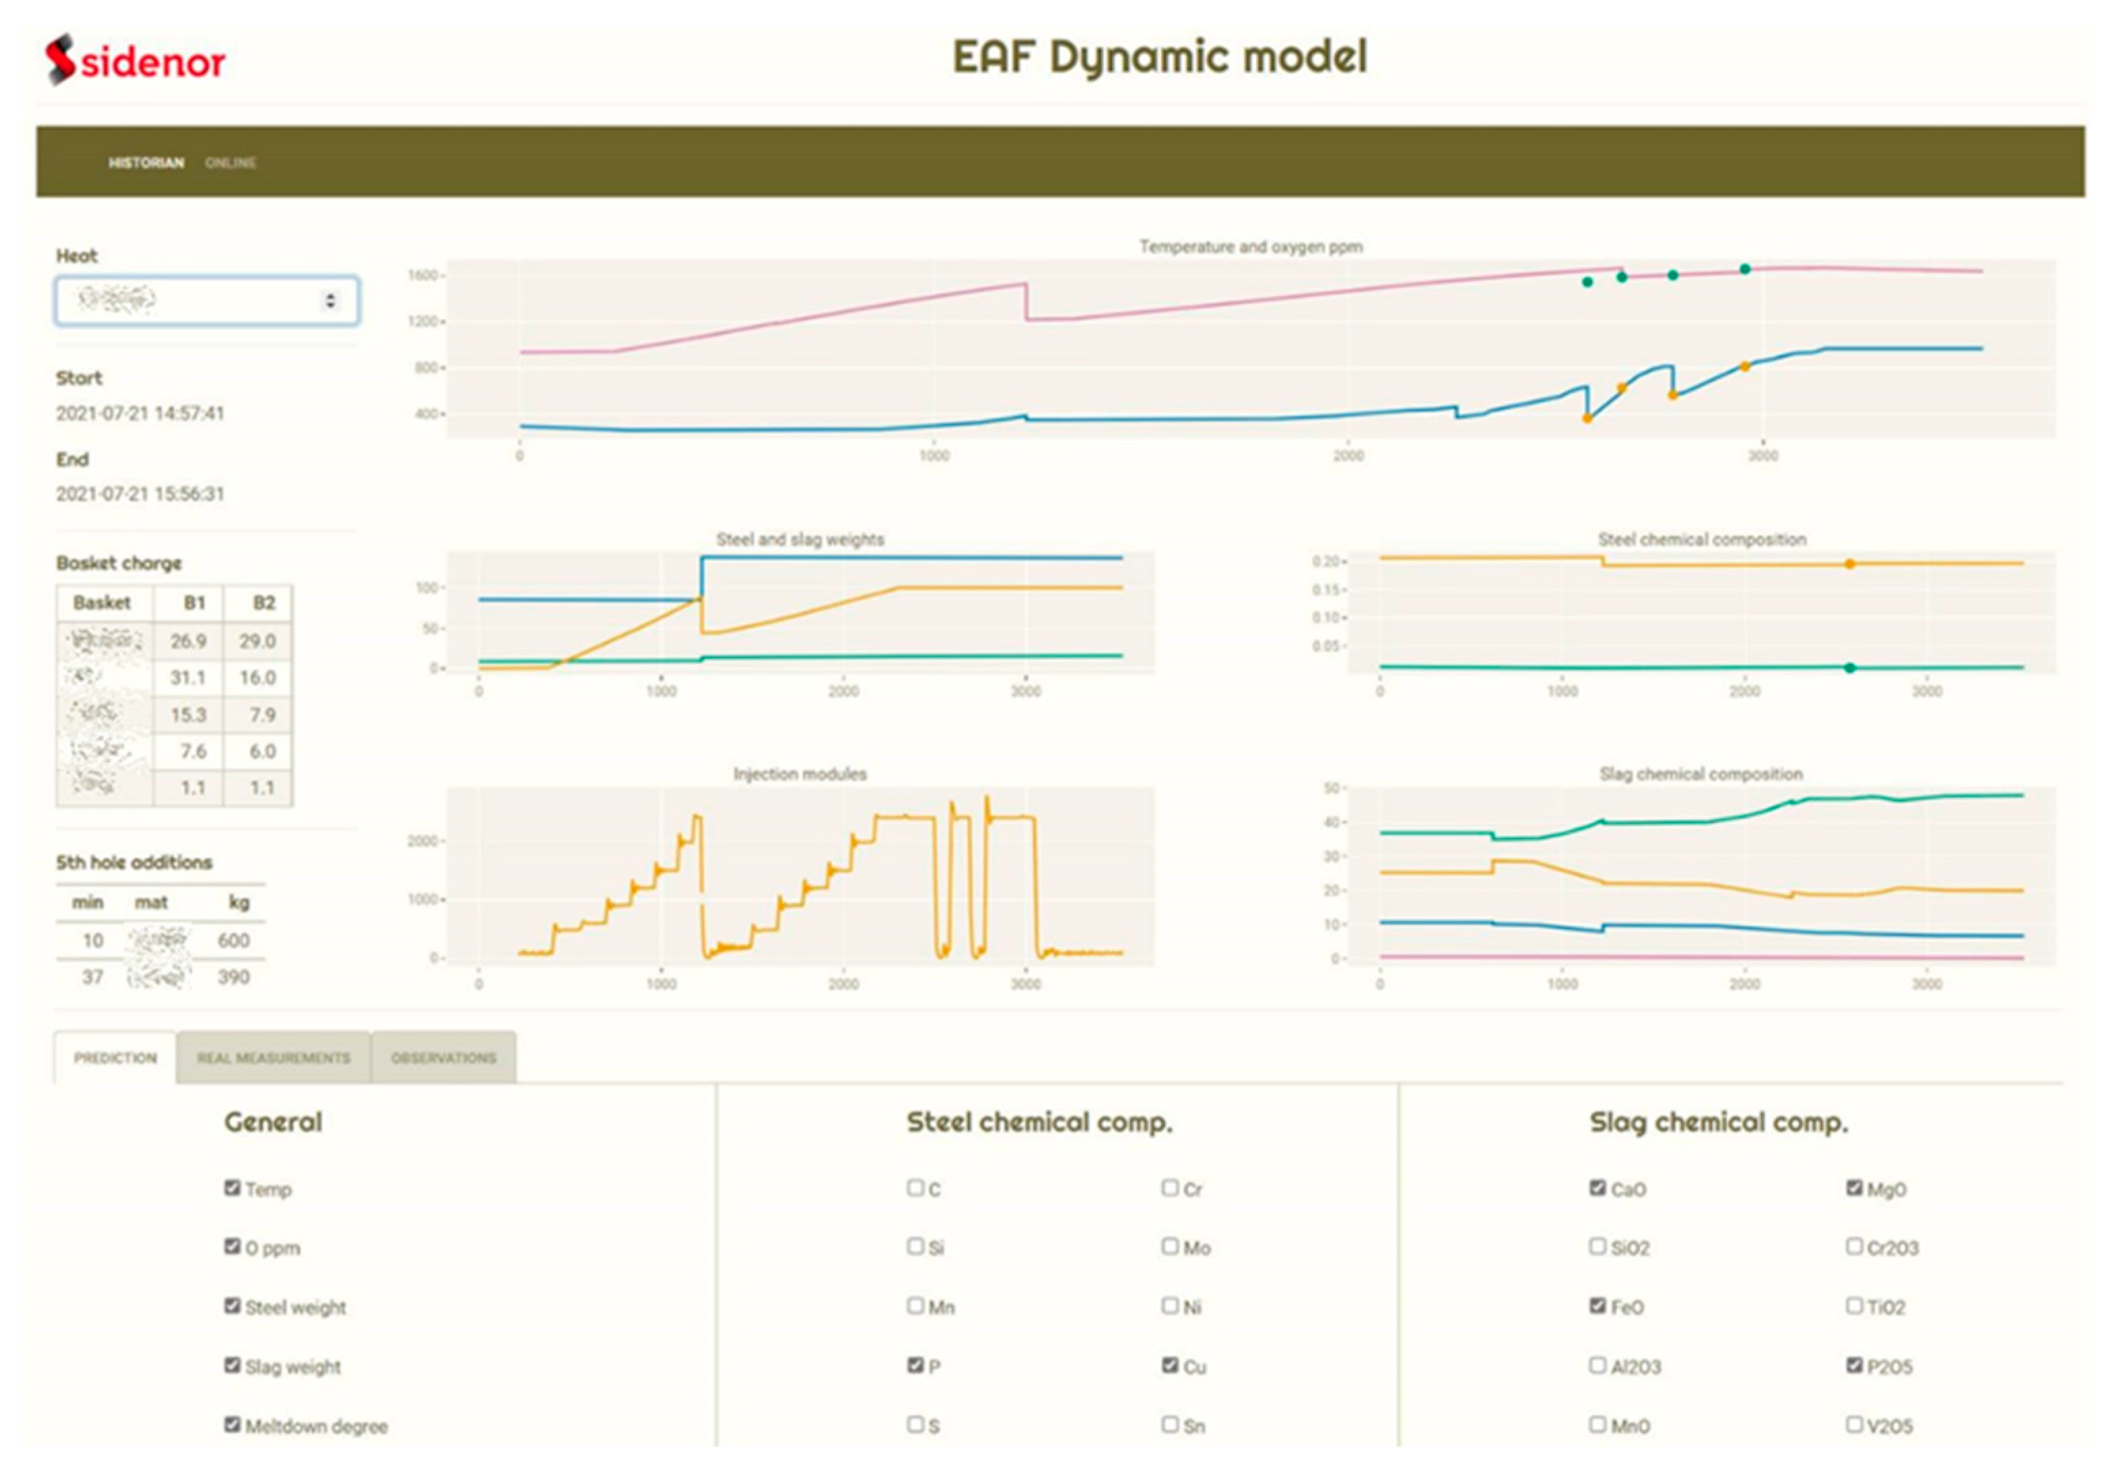Uncheck the Steel weight checkbox
The width and height of the screenshot is (2114, 1482).
(232, 1306)
